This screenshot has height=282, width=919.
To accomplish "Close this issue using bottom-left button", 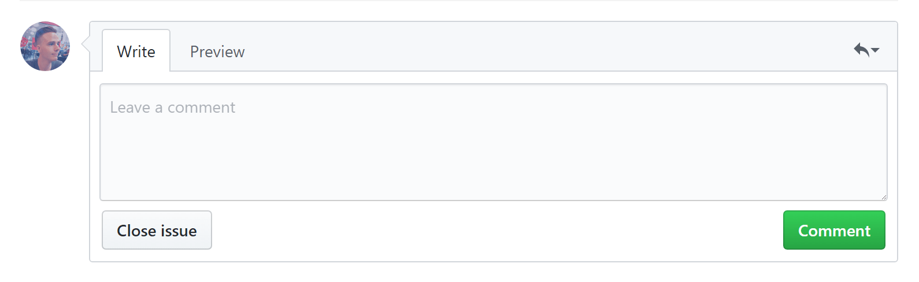I will point(157,230).
